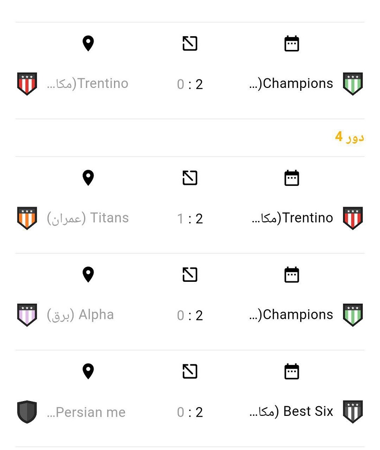380x450 pixels.
Task: Tap the 1 : 2 match score
Action: 190,219
